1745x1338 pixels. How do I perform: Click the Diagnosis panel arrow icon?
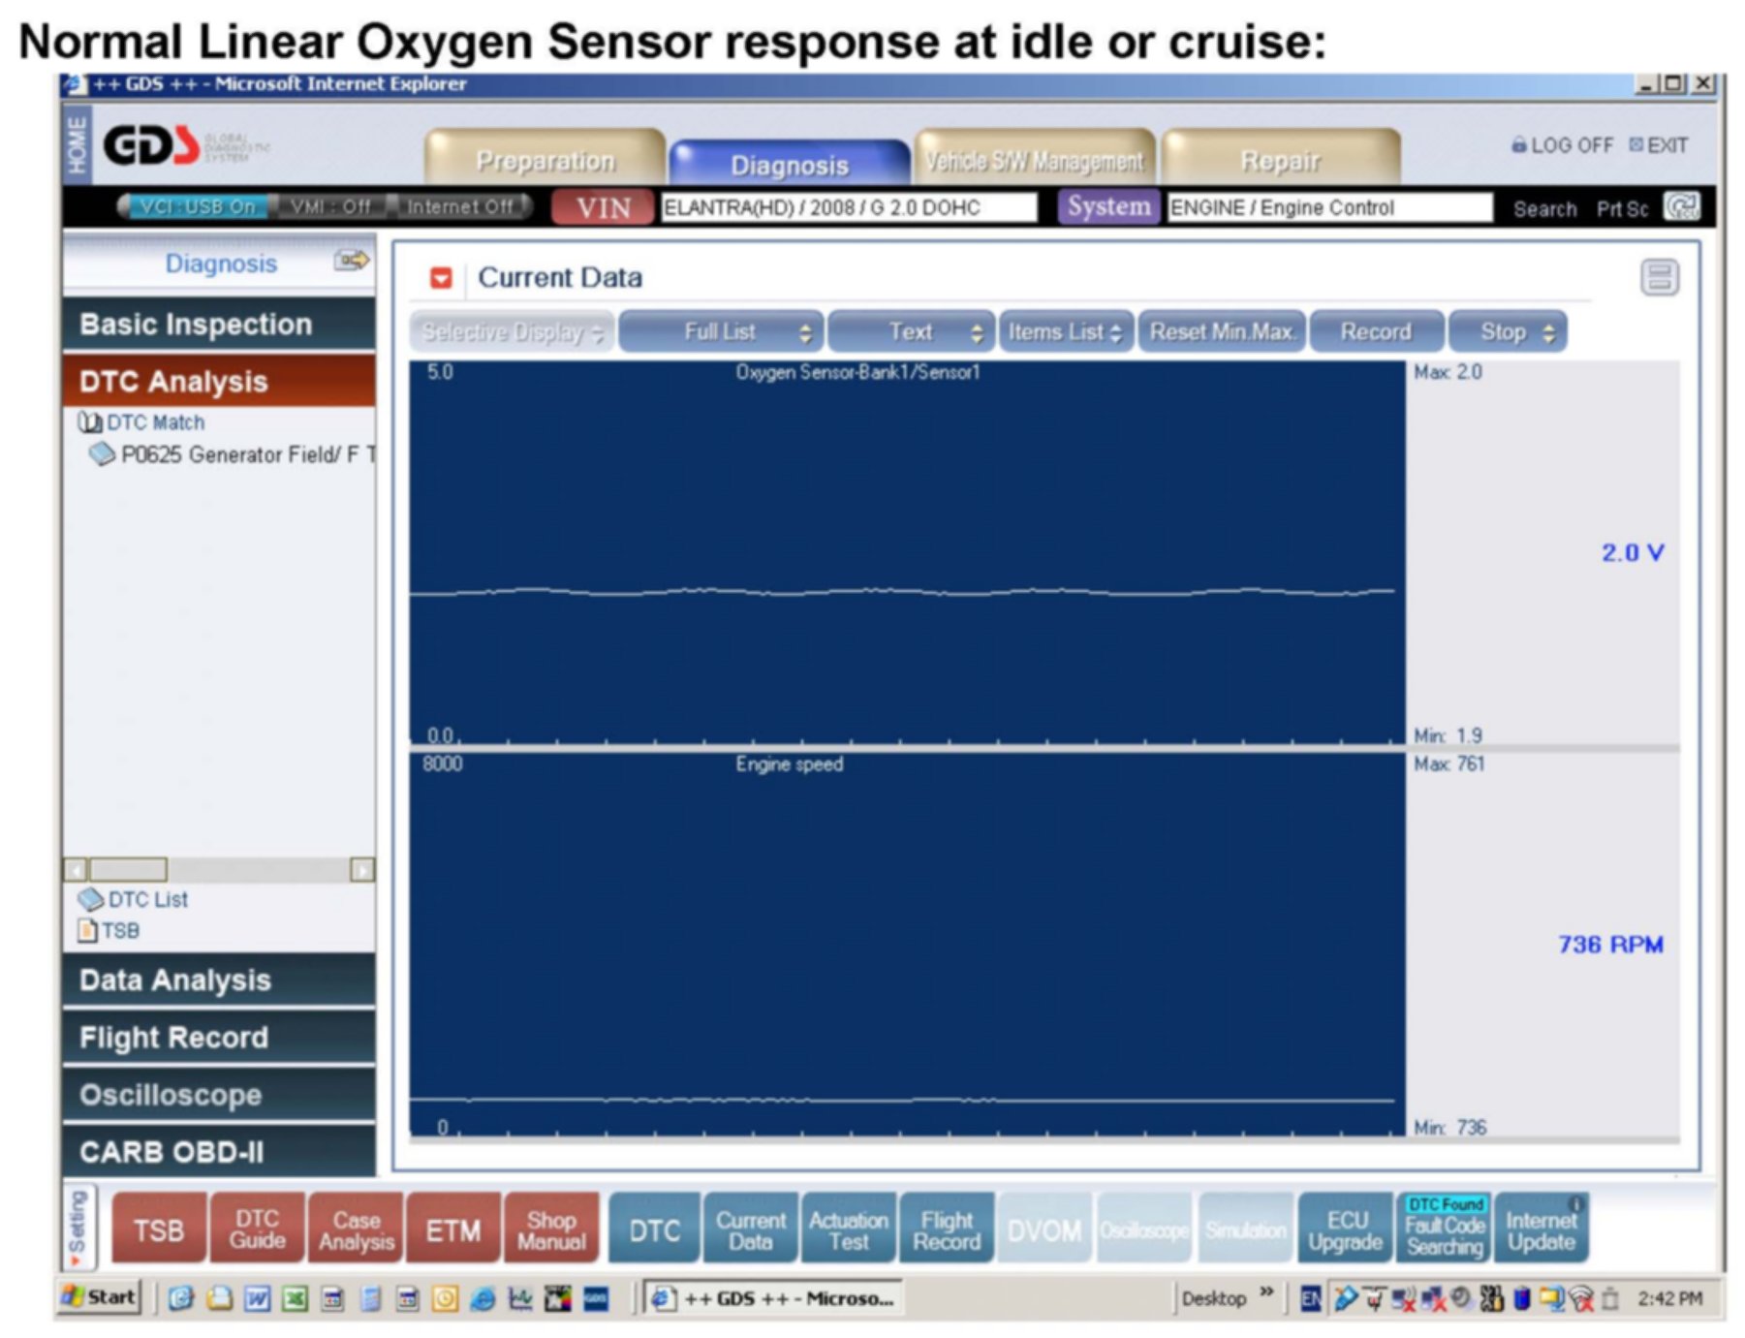[x=352, y=261]
